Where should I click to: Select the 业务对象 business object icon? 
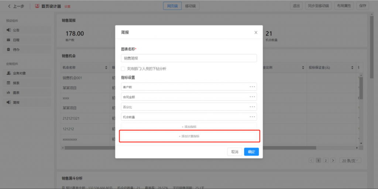pos(8,73)
